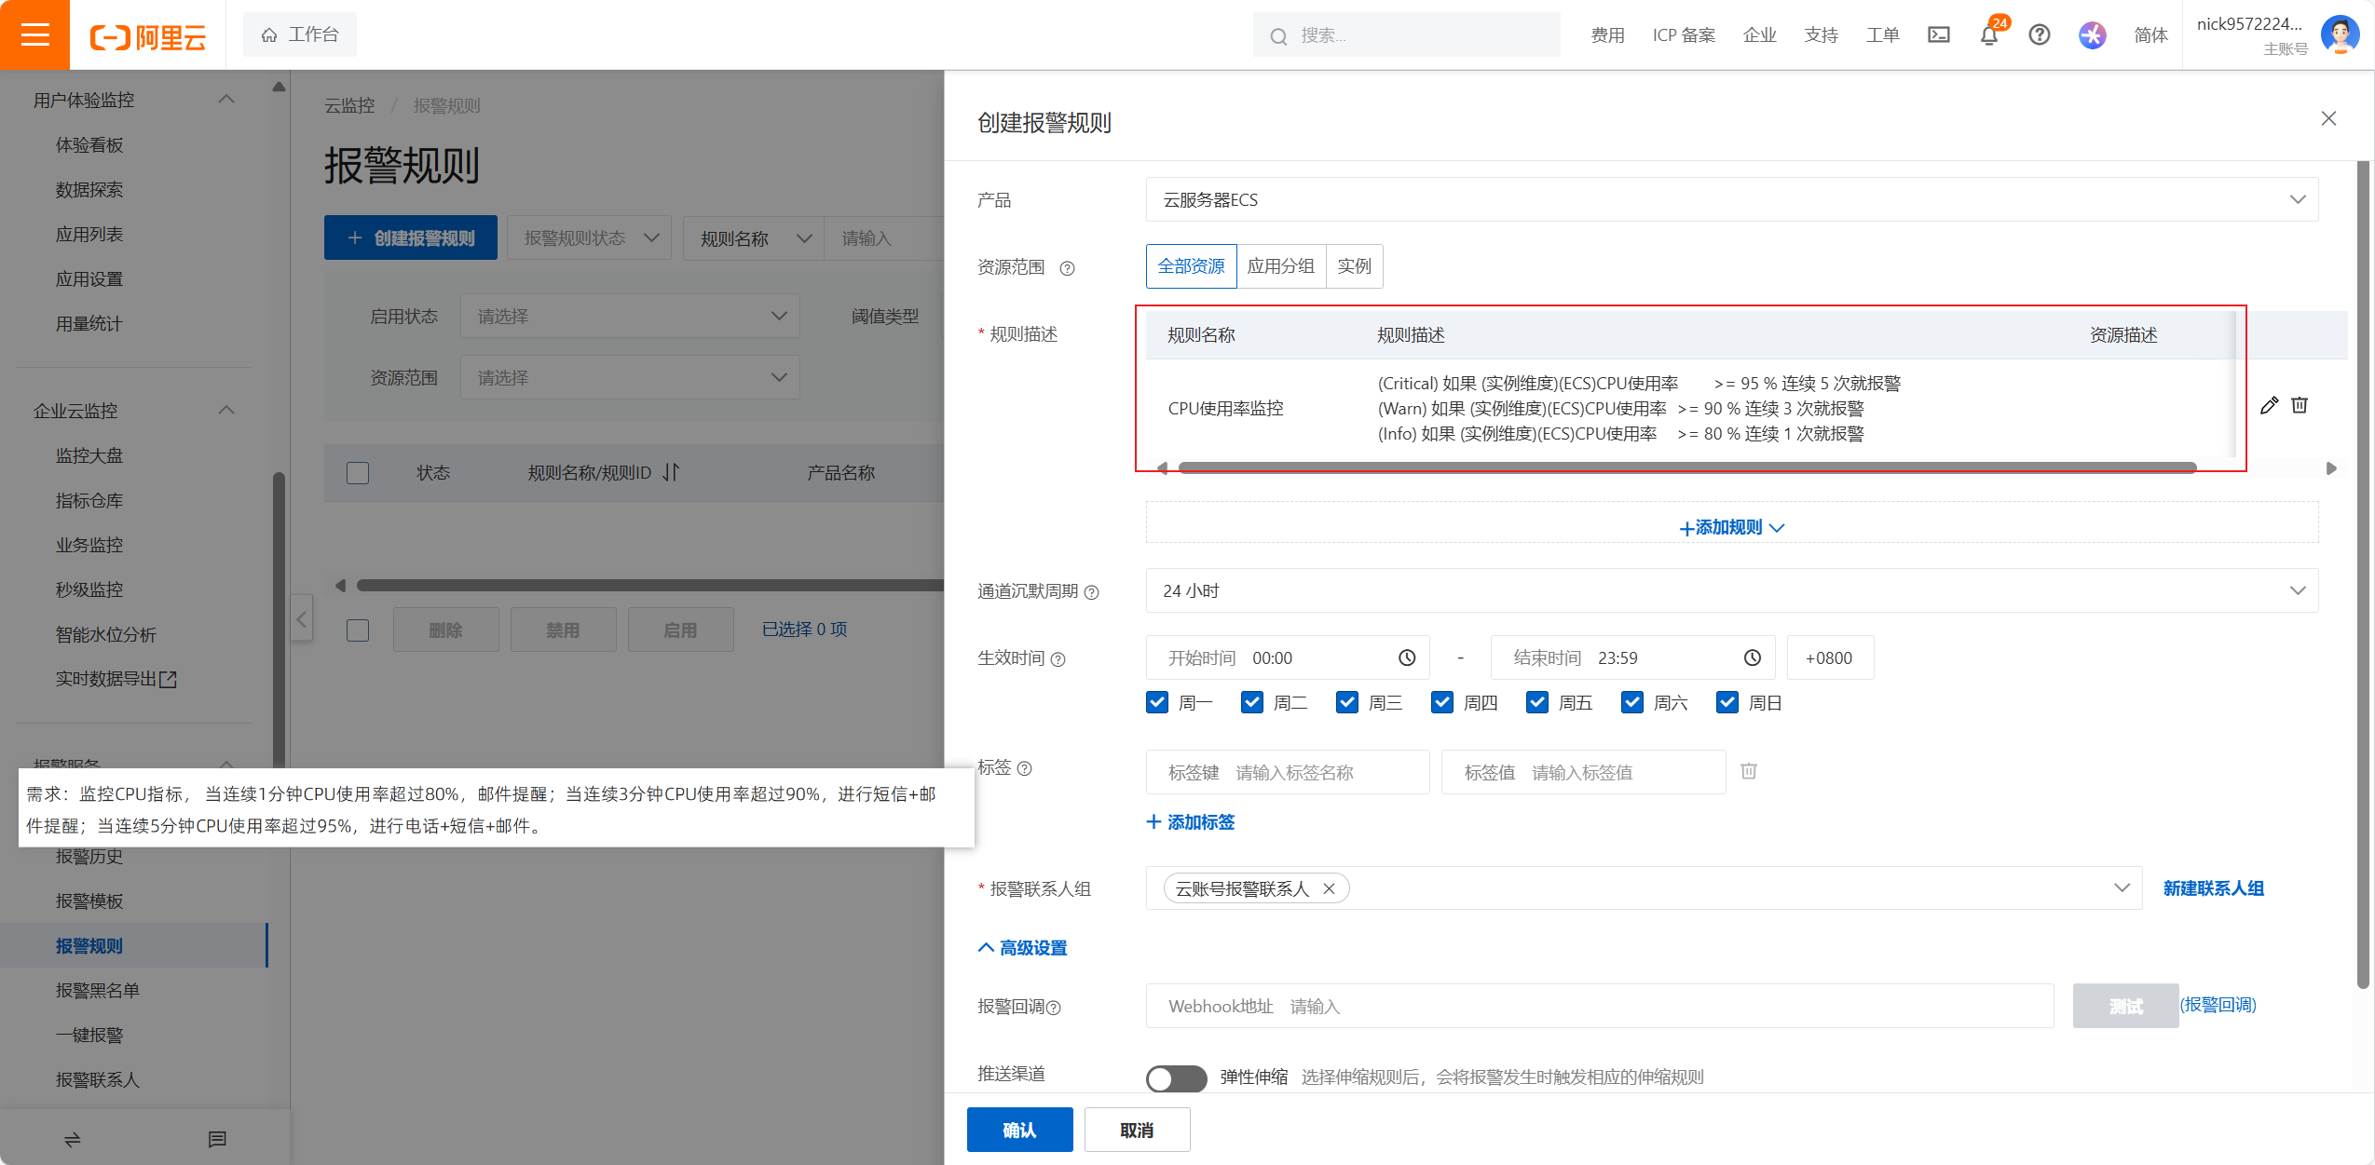Uncheck the 周一 checkbox

click(x=1157, y=702)
